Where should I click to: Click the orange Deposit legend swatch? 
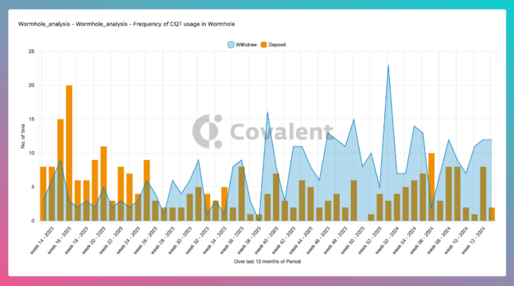click(x=264, y=45)
